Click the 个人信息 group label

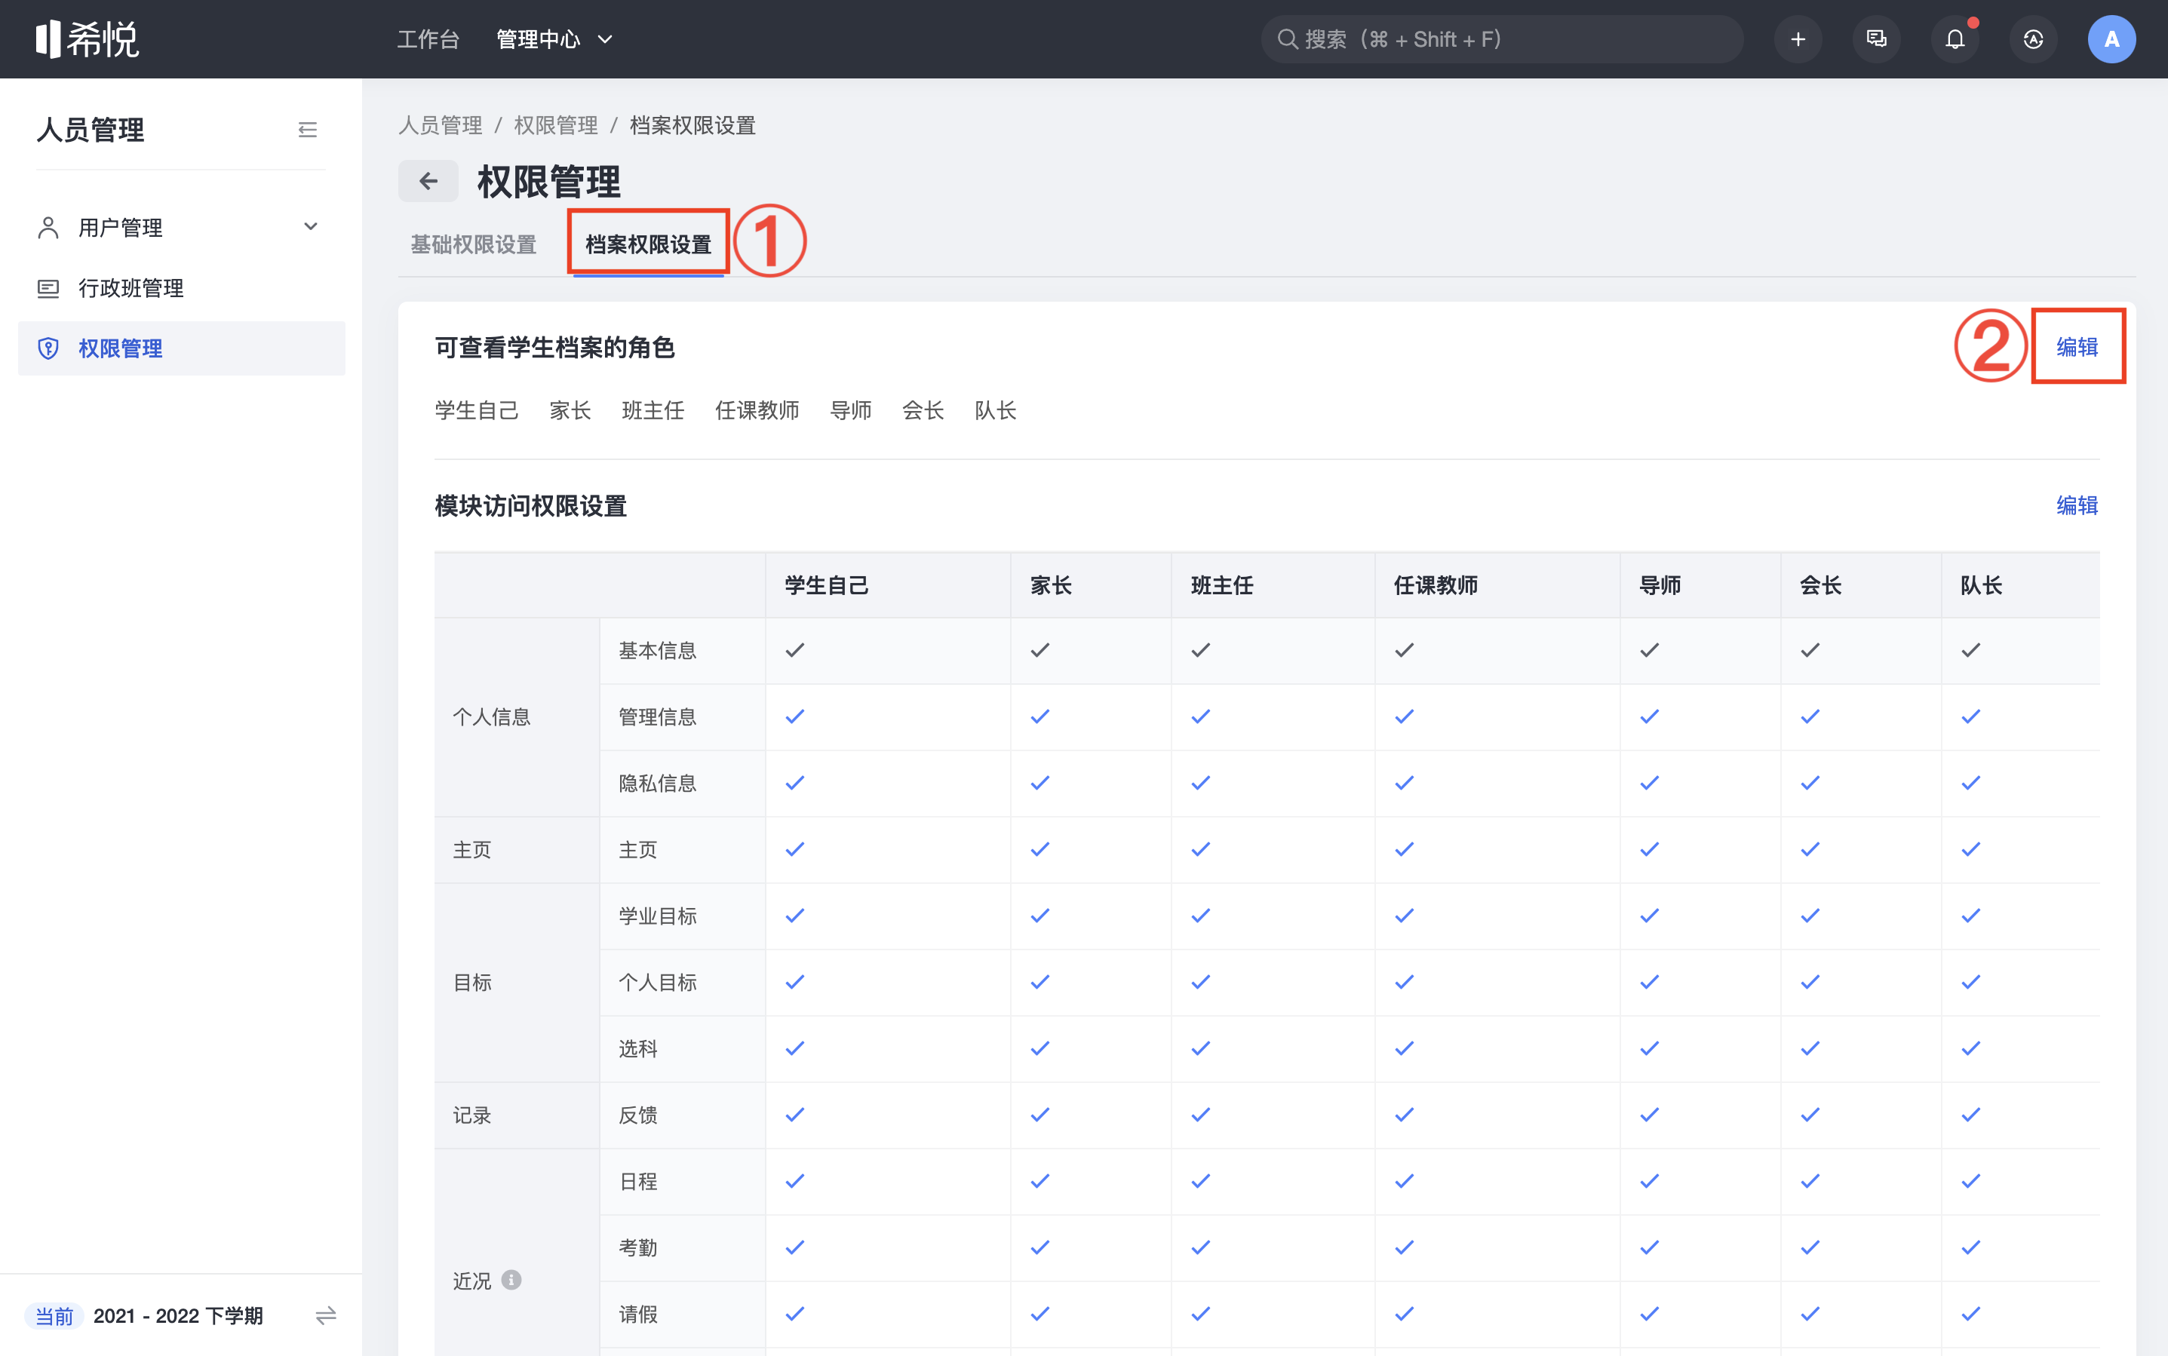click(x=492, y=716)
